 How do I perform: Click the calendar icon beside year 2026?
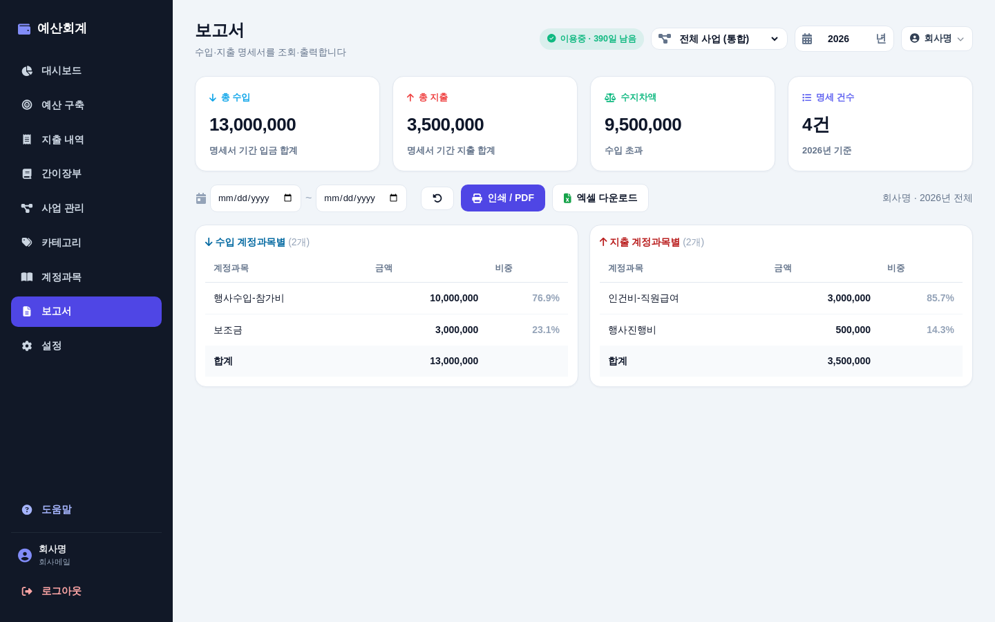[807, 39]
